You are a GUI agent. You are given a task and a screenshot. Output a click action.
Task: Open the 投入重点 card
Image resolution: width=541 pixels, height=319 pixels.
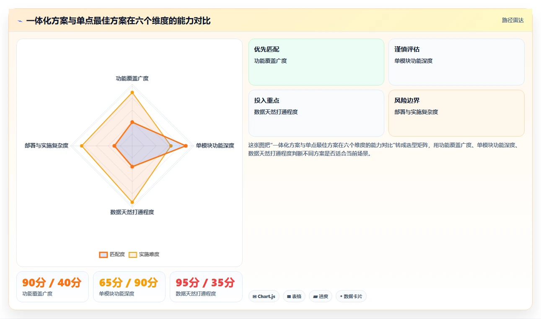click(316, 113)
